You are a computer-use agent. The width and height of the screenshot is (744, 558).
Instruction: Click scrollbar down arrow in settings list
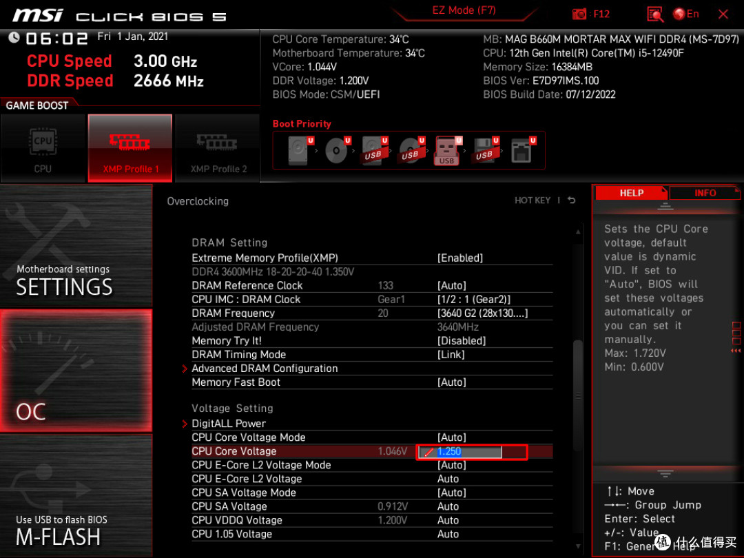[x=578, y=546]
